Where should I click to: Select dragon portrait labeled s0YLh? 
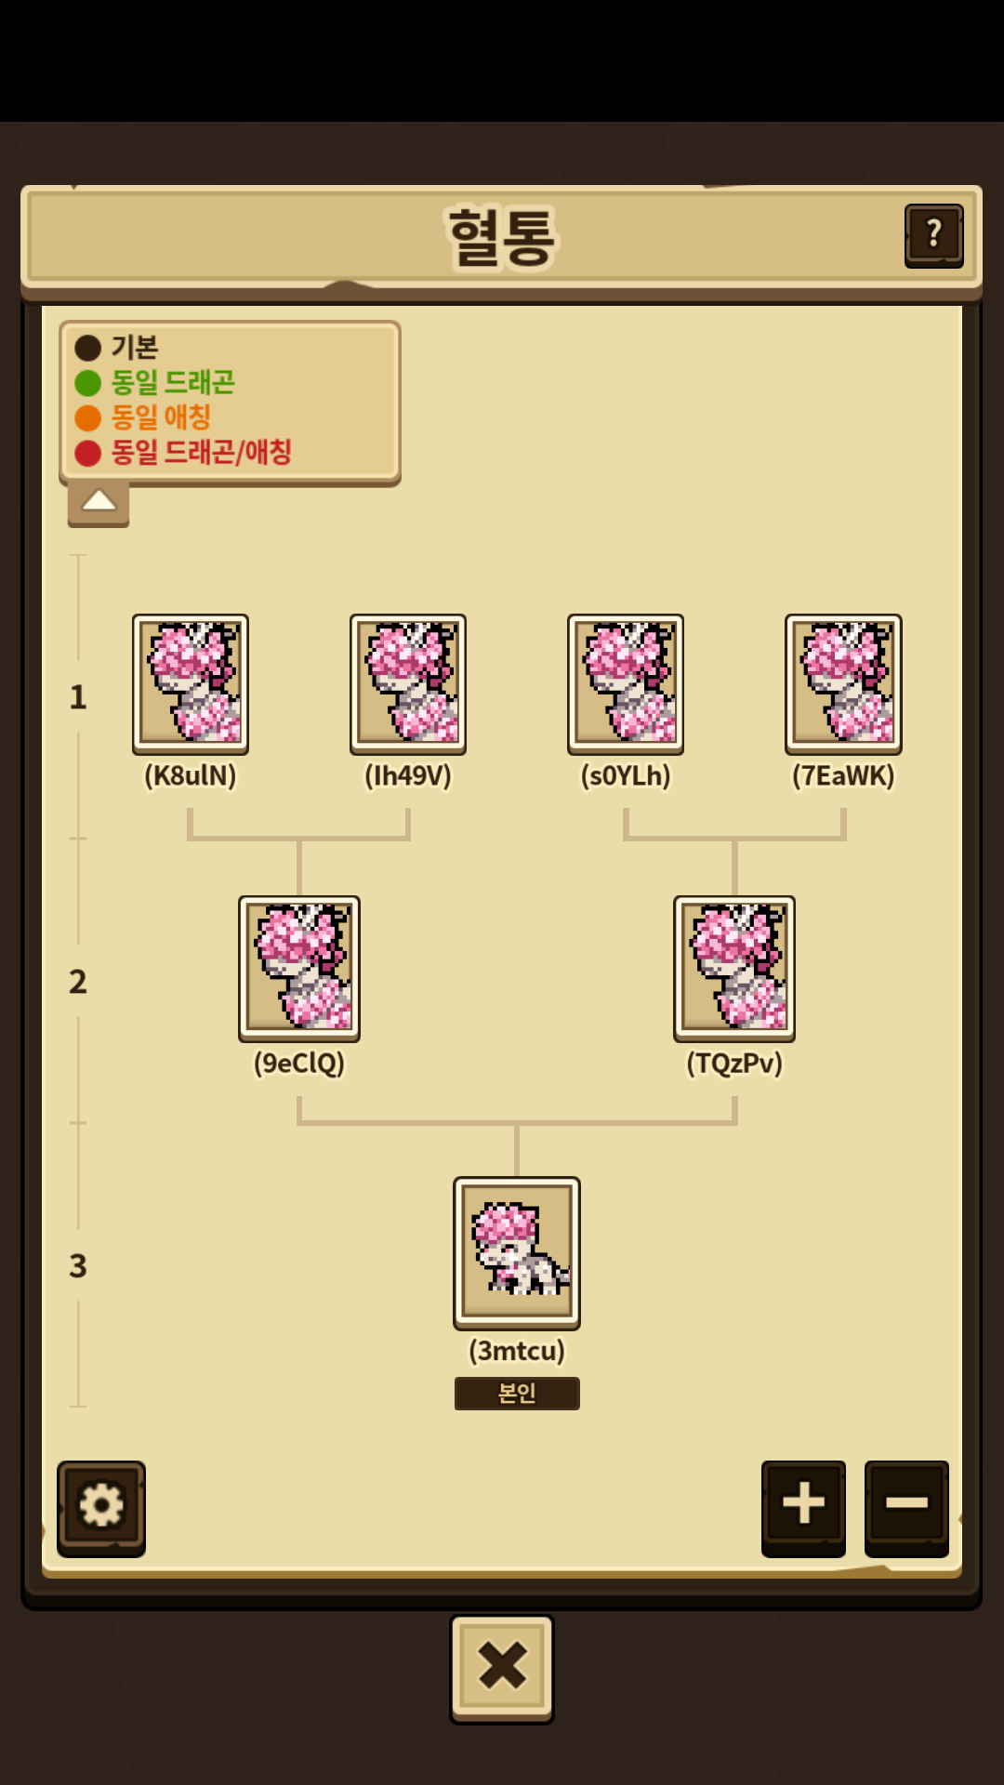(x=626, y=683)
